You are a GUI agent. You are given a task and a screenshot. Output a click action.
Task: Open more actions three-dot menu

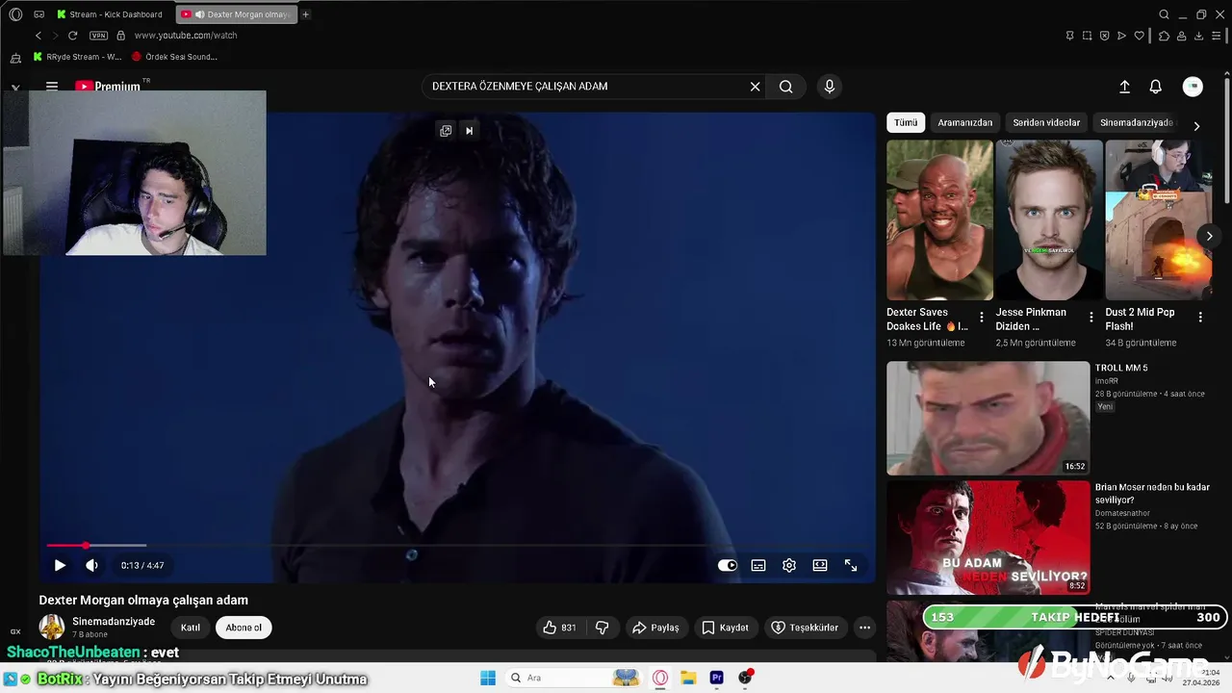point(864,628)
